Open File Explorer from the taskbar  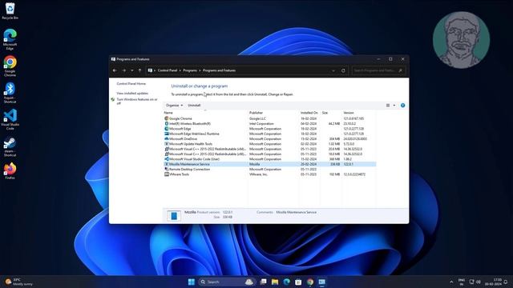point(275,282)
